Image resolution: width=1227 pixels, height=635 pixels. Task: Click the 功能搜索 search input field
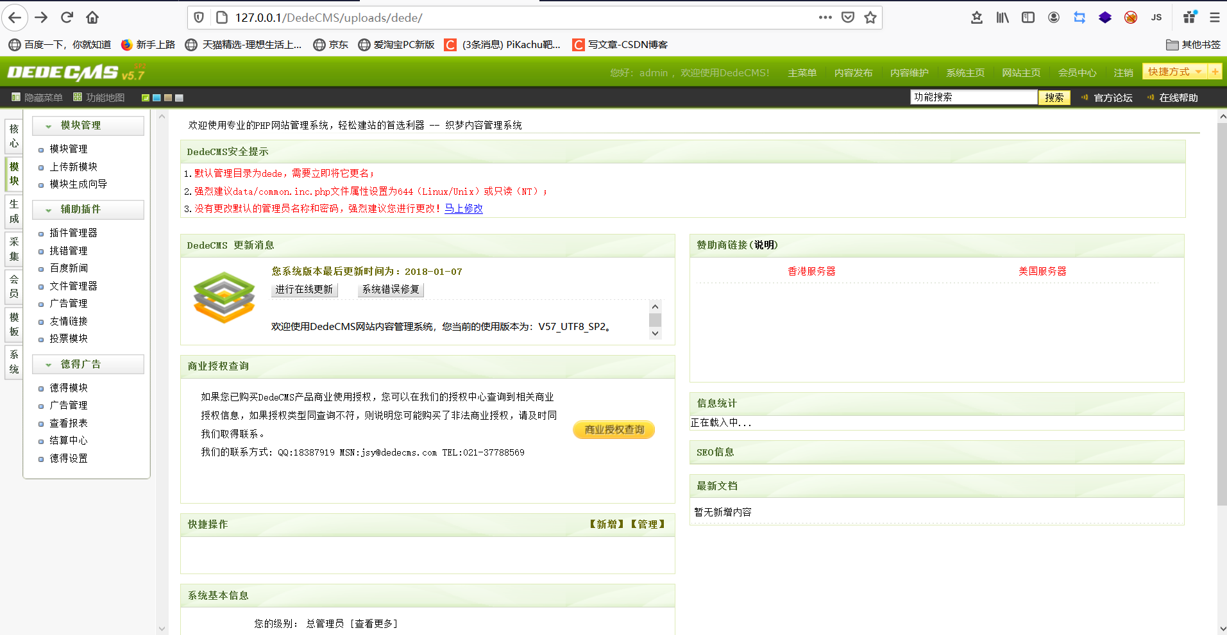tap(973, 97)
